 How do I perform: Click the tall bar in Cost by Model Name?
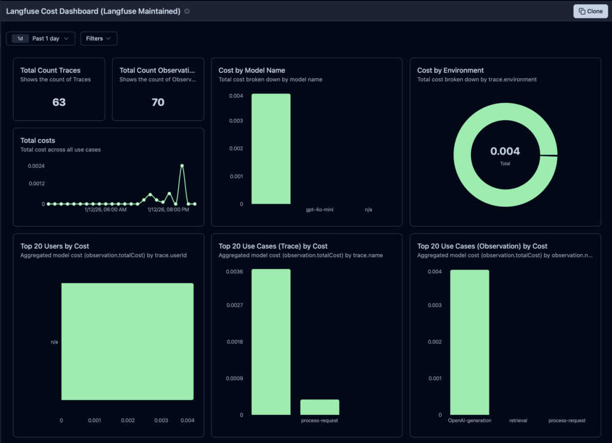(x=271, y=149)
